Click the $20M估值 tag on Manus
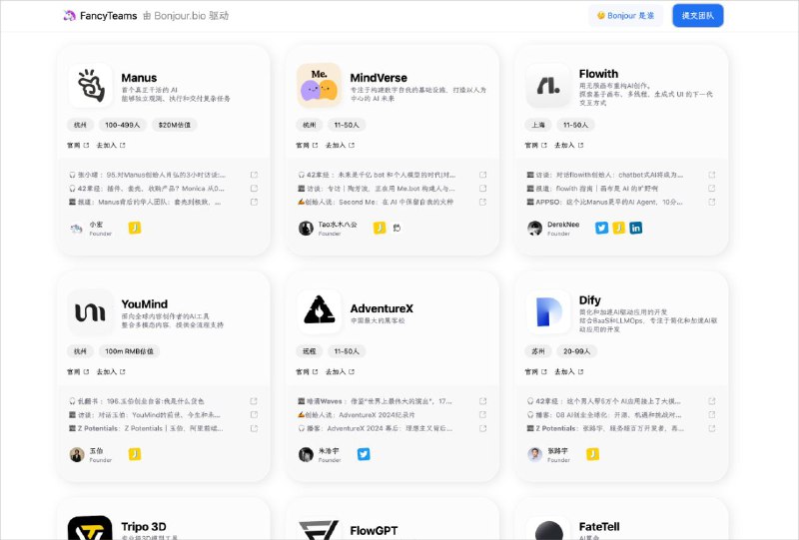Screen dimensions: 799x540 [174, 125]
